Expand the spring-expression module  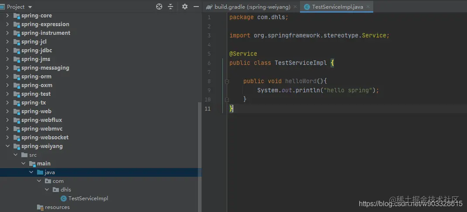pos(8,24)
